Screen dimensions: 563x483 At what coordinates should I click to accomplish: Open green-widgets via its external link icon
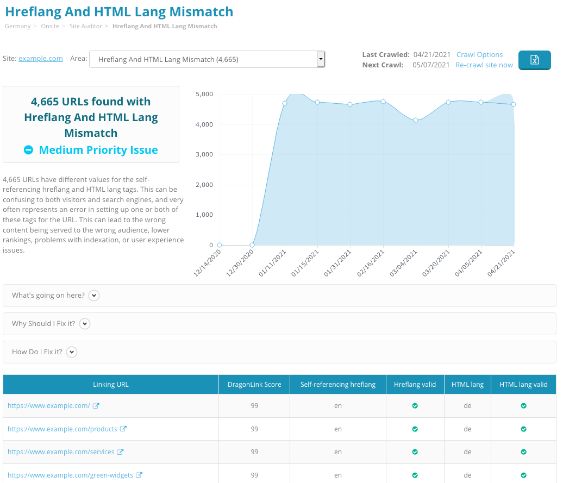tap(140, 474)
